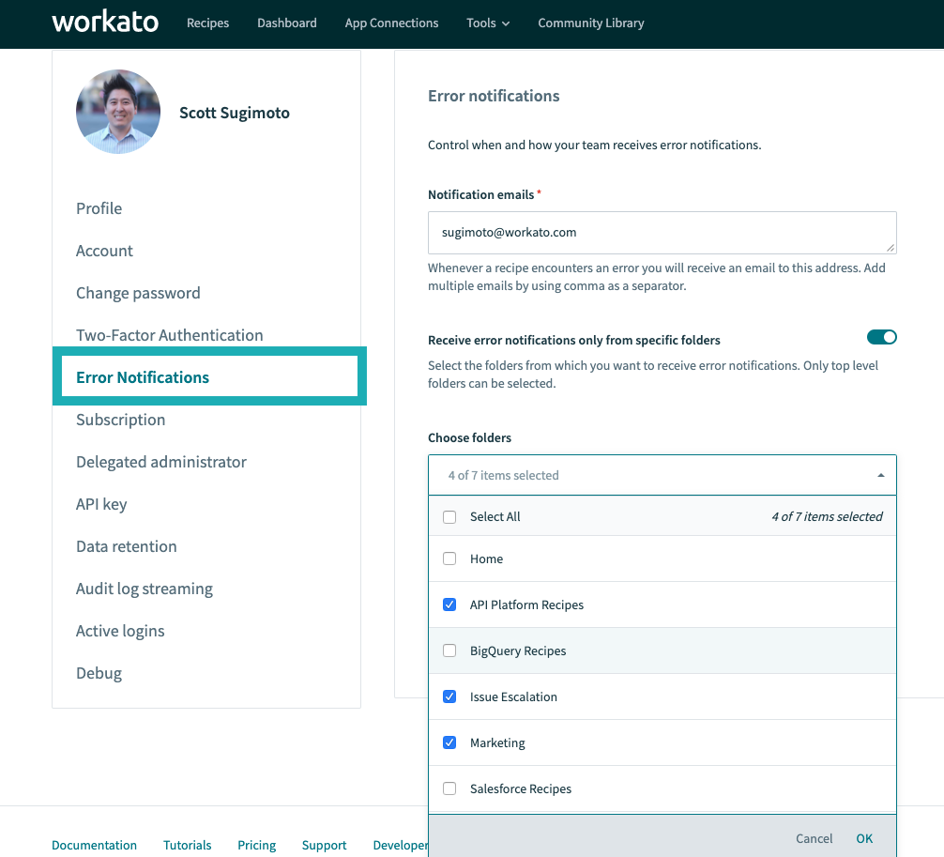Check the Select All checkbox
This screenshot has height=857, width=944.
click(x=449, y=517)
